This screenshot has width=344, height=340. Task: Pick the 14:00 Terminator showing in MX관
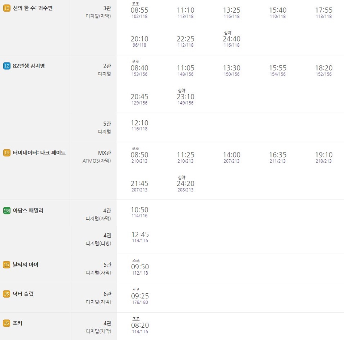click(232, 158)
